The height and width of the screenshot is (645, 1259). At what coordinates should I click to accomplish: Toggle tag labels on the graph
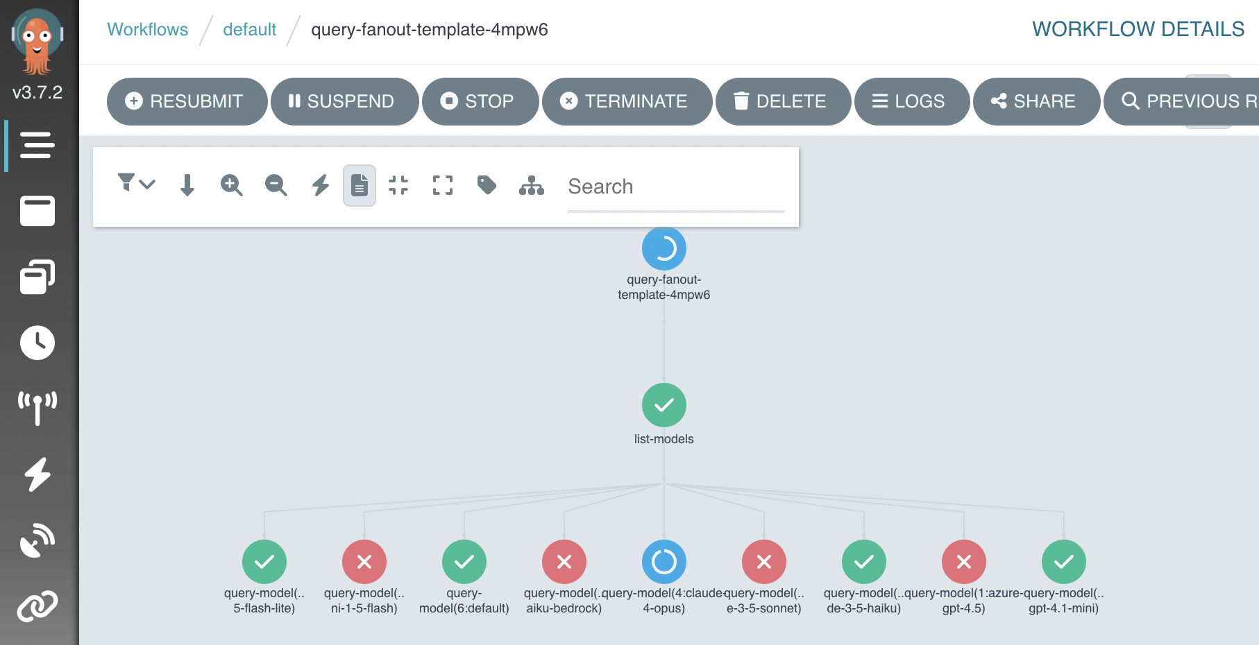pos(487,185)
